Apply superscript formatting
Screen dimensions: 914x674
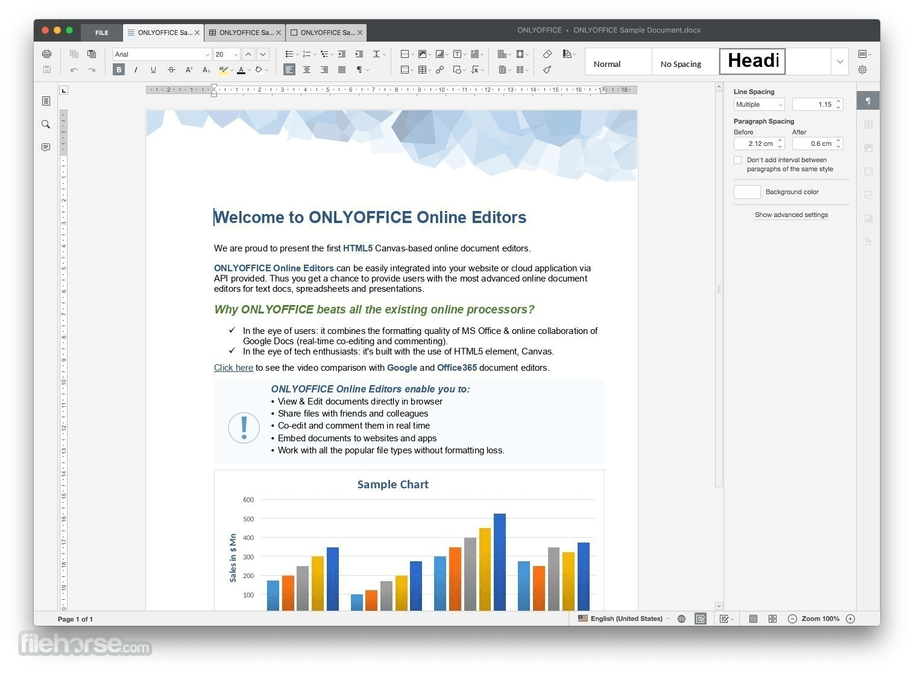coord(189,70)
